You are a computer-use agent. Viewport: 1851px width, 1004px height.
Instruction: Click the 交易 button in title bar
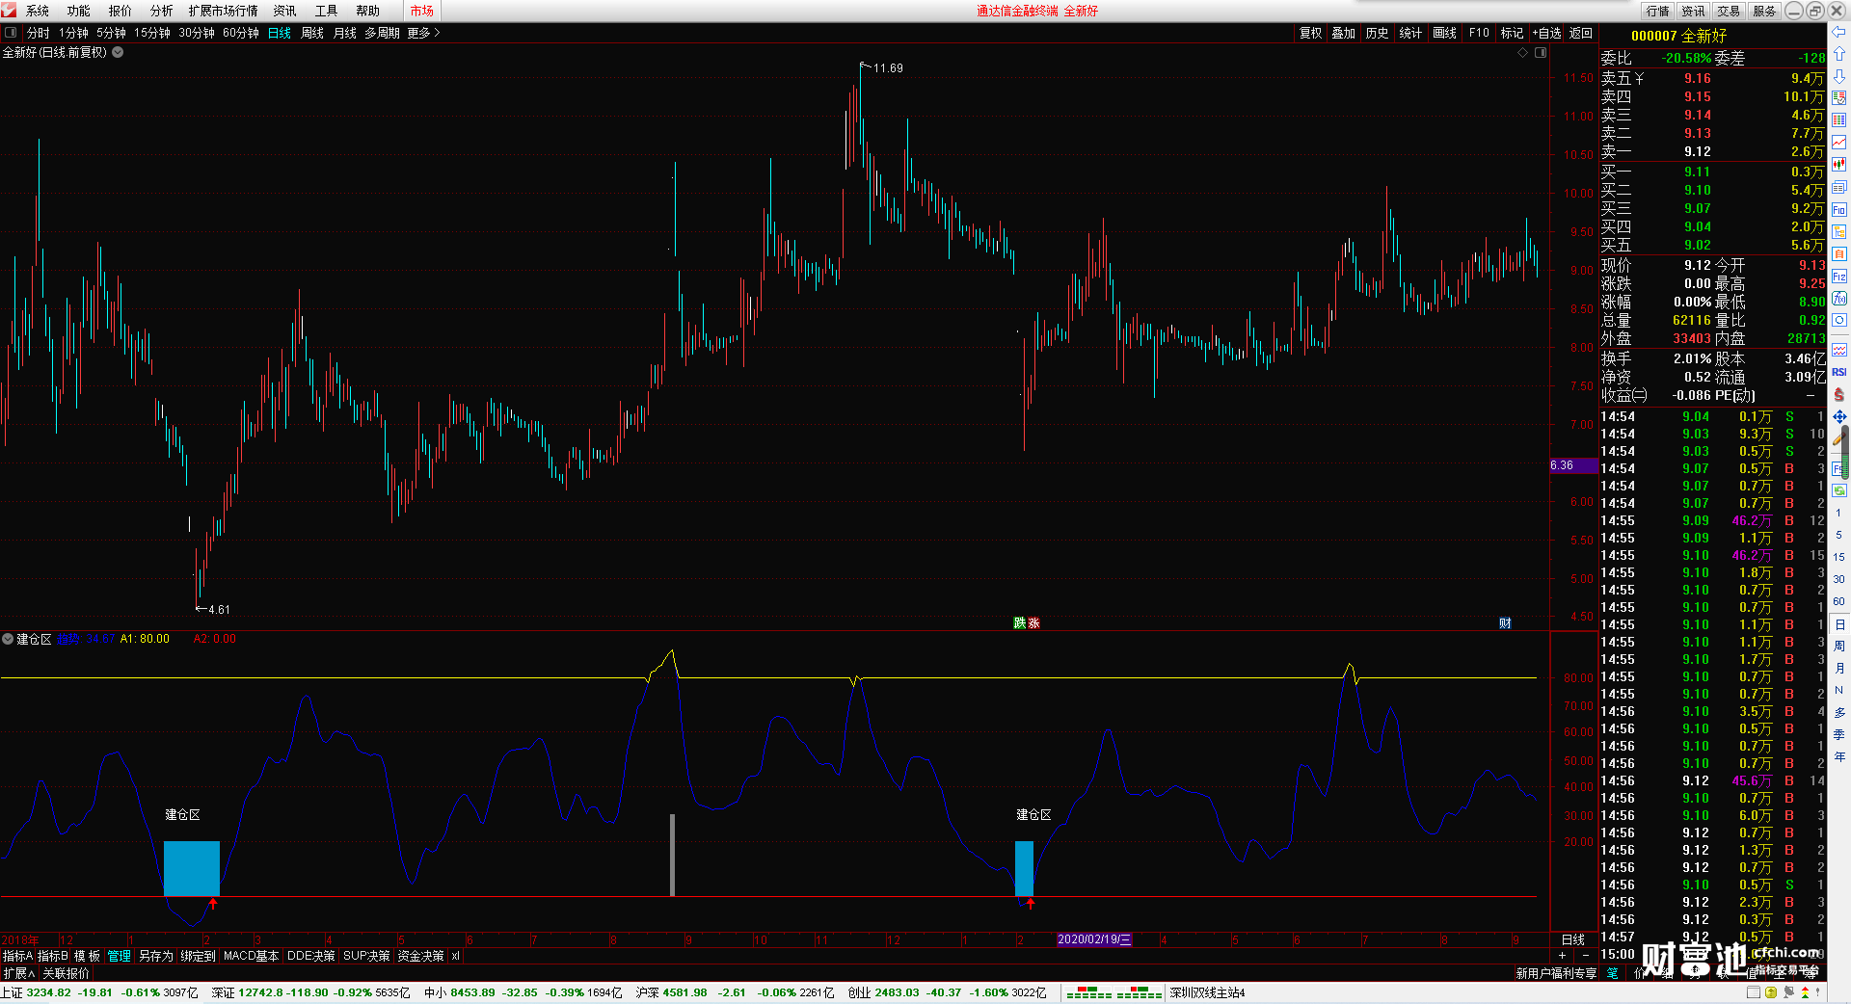1729,11
